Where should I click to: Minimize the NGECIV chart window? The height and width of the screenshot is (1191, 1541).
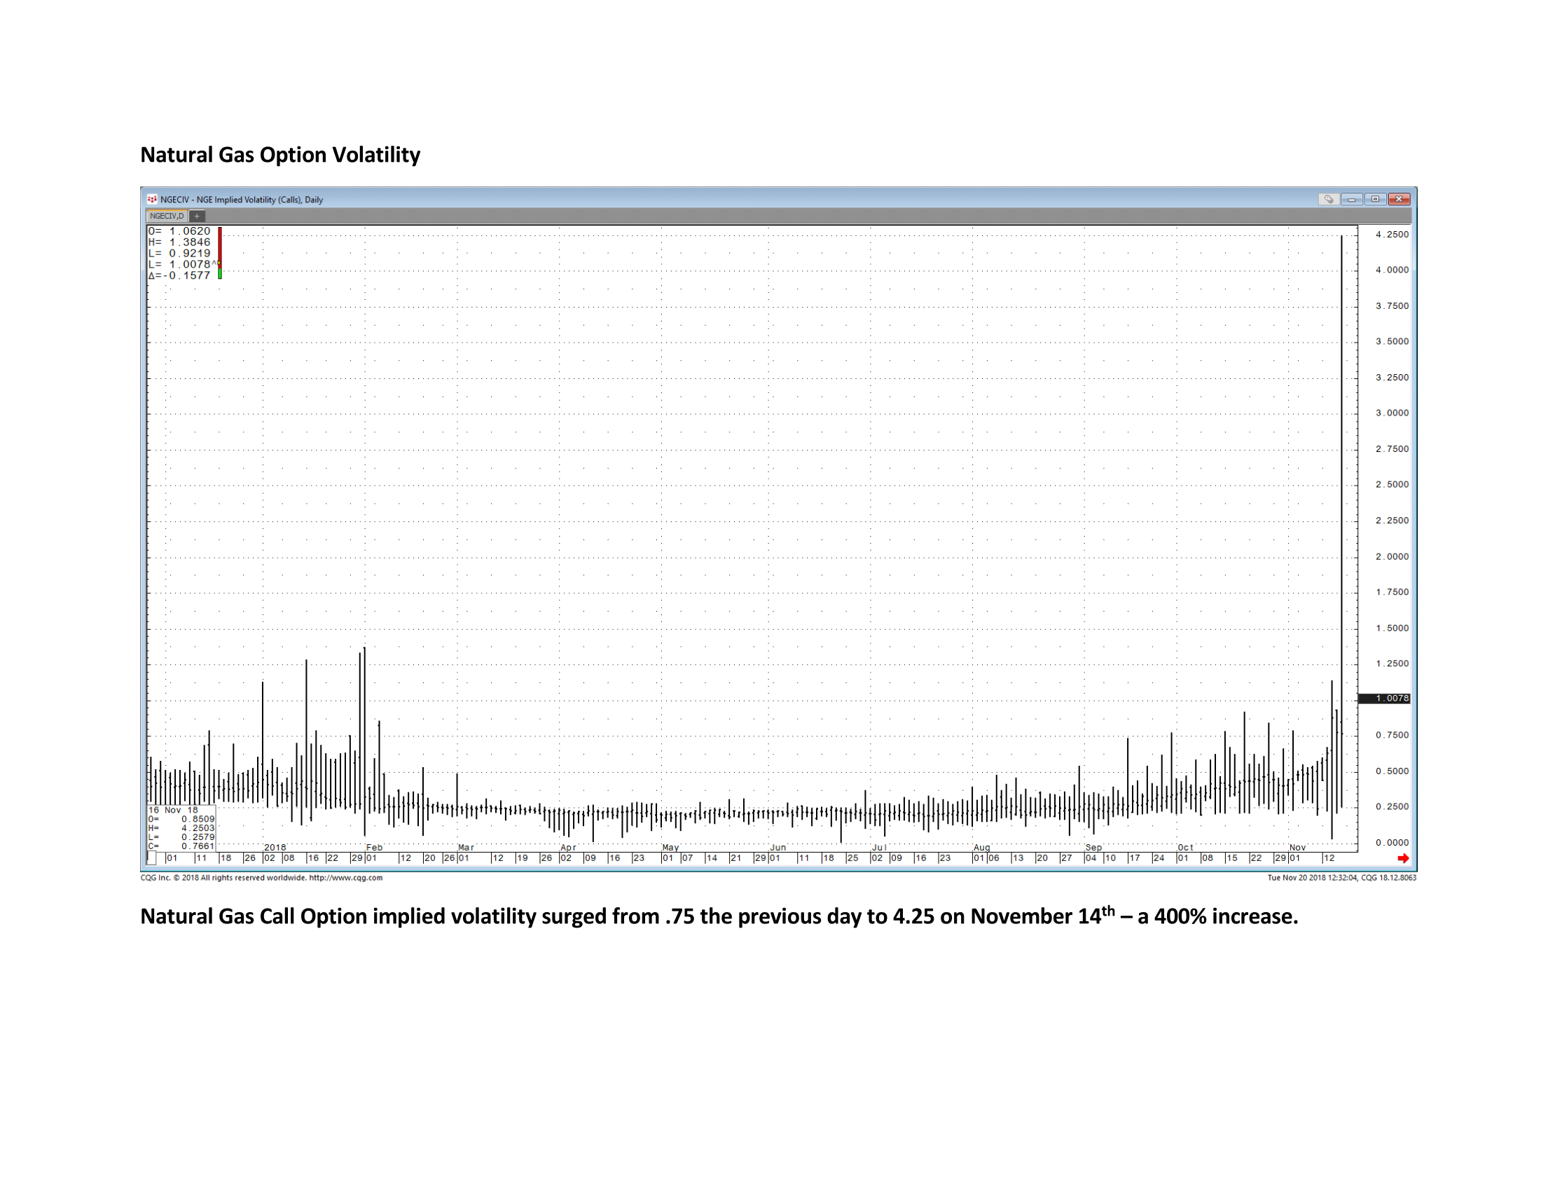pos(1352,199)
